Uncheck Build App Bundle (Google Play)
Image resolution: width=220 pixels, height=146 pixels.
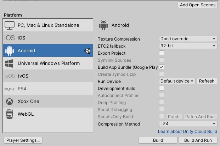(162, 67)
